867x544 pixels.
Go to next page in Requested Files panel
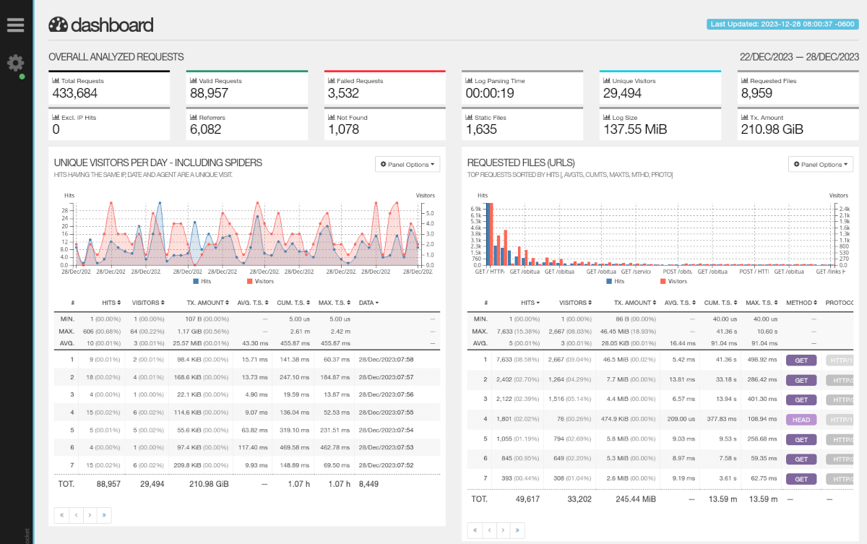pyautogui.click(x=503, y=530)
